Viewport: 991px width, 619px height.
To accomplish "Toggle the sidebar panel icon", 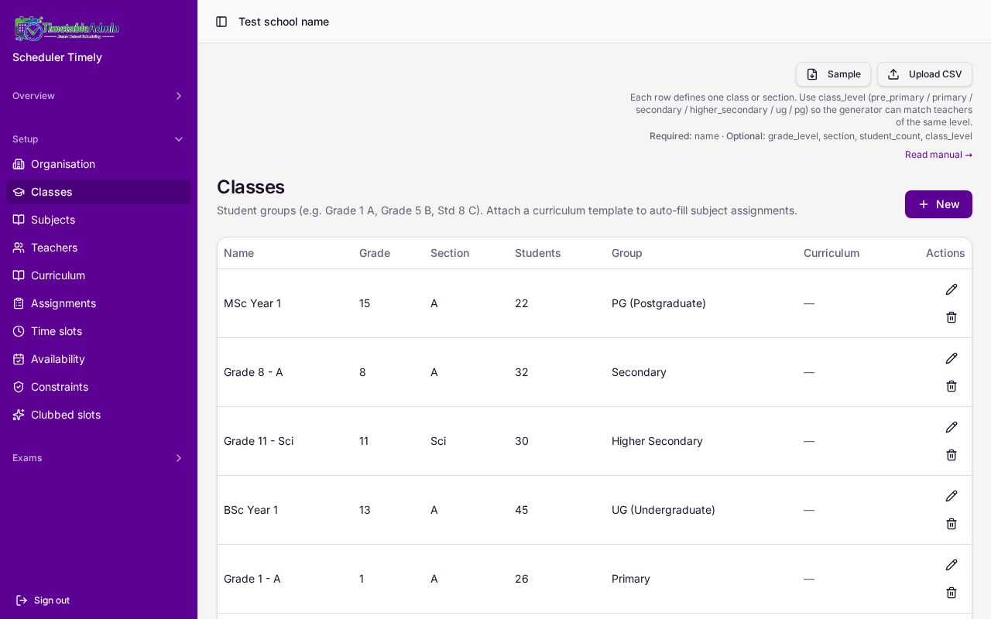I will tap(221, 22).
